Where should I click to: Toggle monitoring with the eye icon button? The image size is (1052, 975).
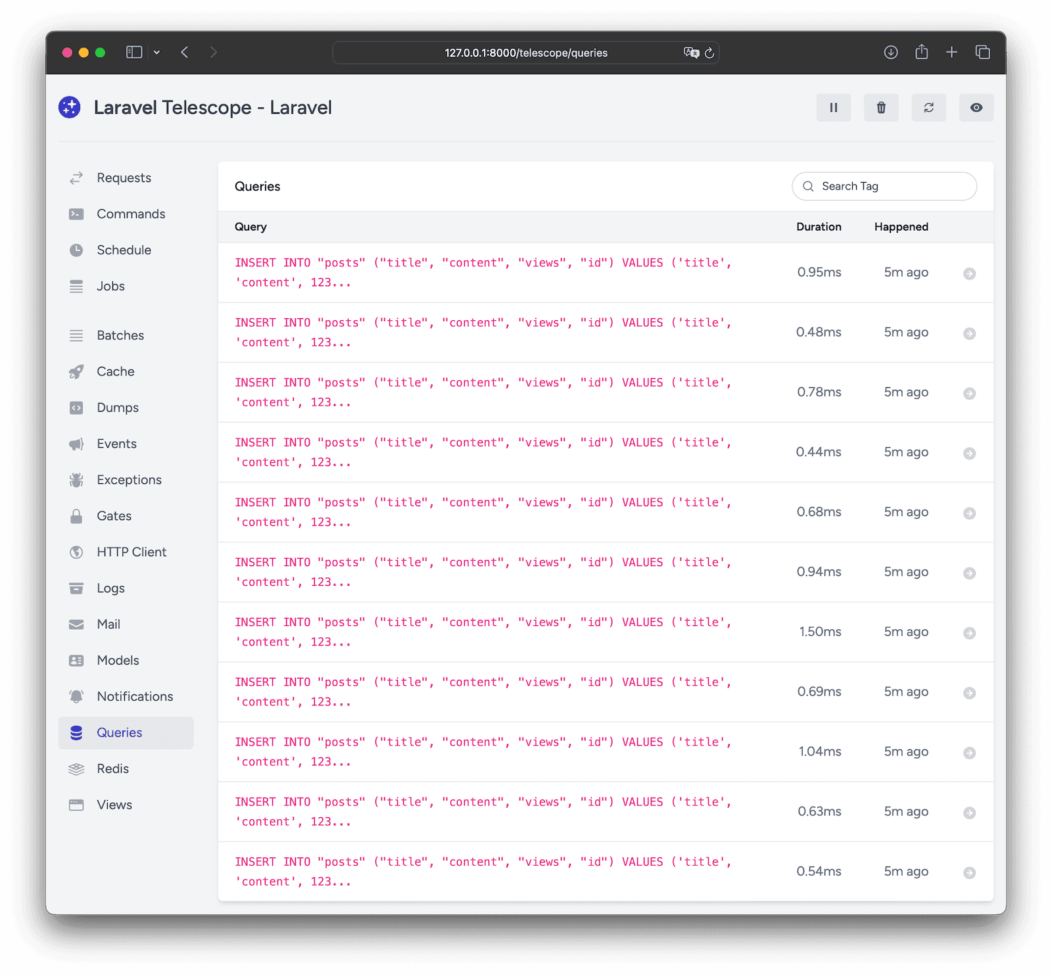click(x=976, y=108)
